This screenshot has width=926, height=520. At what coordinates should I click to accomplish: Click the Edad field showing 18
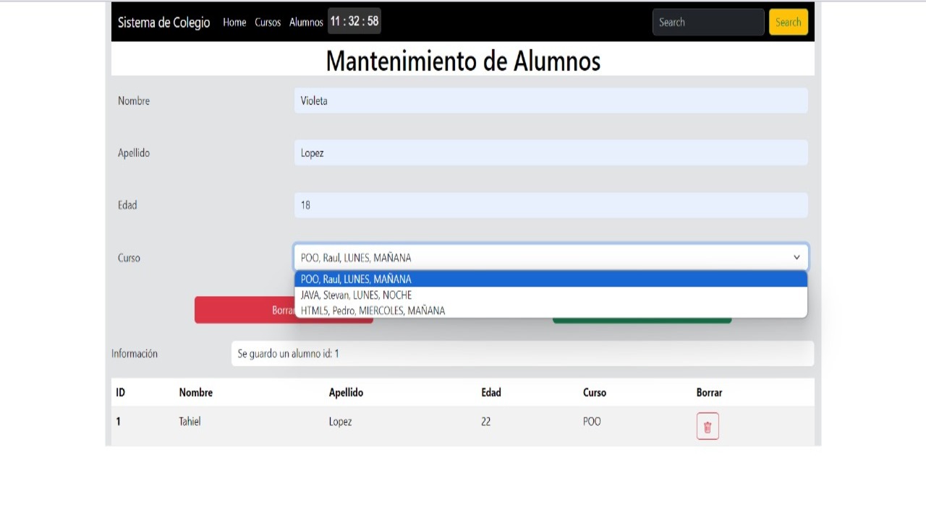(551, 205)
